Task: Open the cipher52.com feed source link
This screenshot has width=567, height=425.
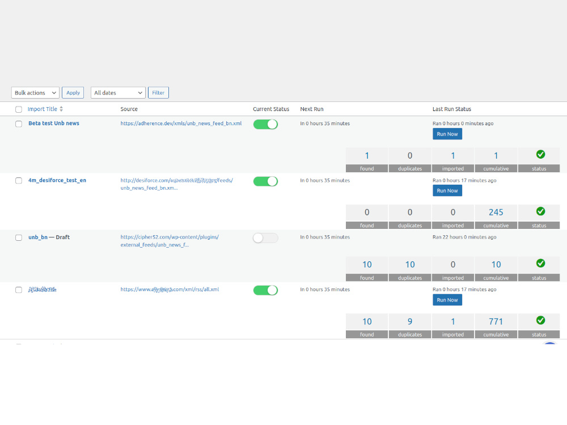Action: coord(170,241)
